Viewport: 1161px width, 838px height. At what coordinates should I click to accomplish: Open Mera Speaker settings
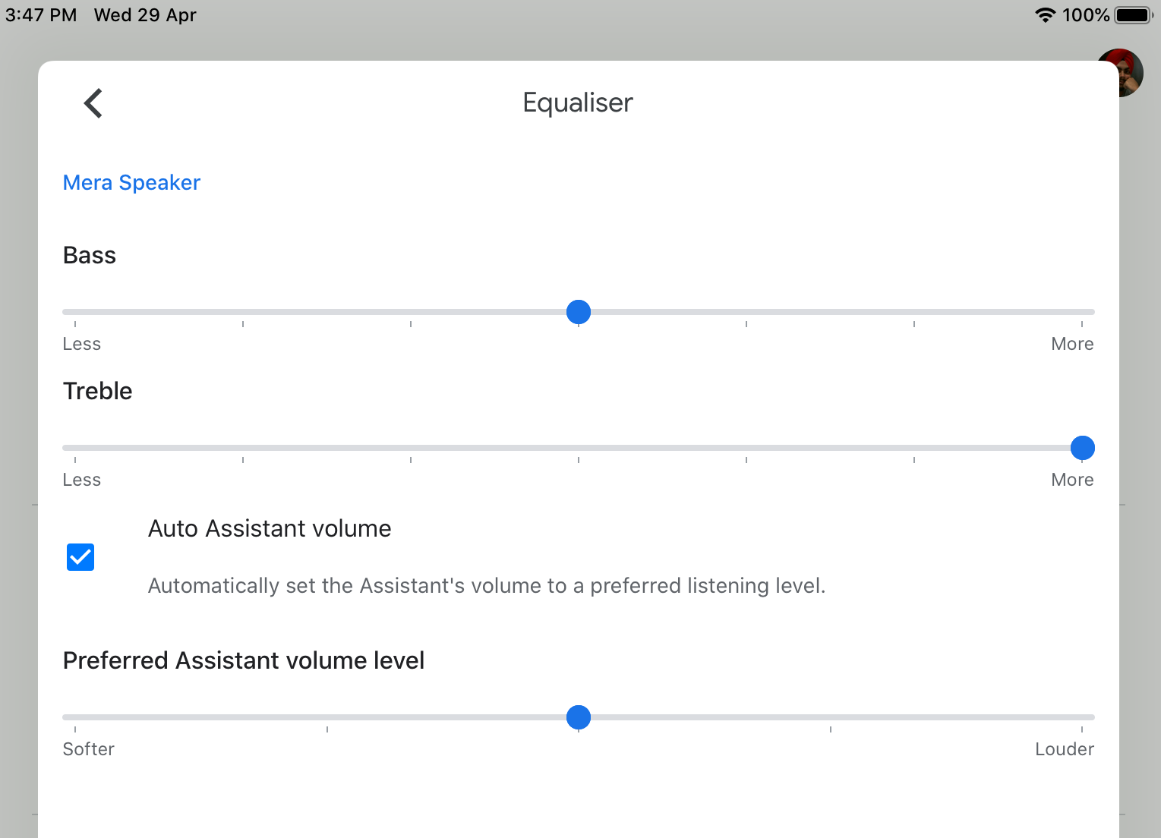(x=131, y=182)
